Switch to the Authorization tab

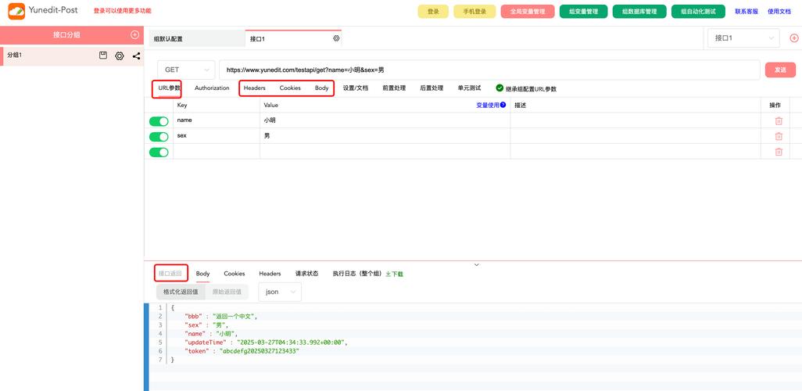pos(212,88)
